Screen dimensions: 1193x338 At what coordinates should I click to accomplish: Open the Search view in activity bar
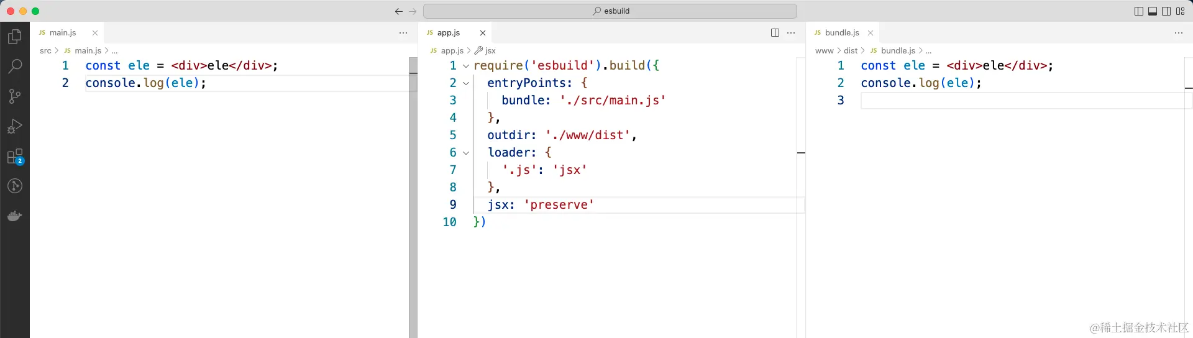click(15, 66)
